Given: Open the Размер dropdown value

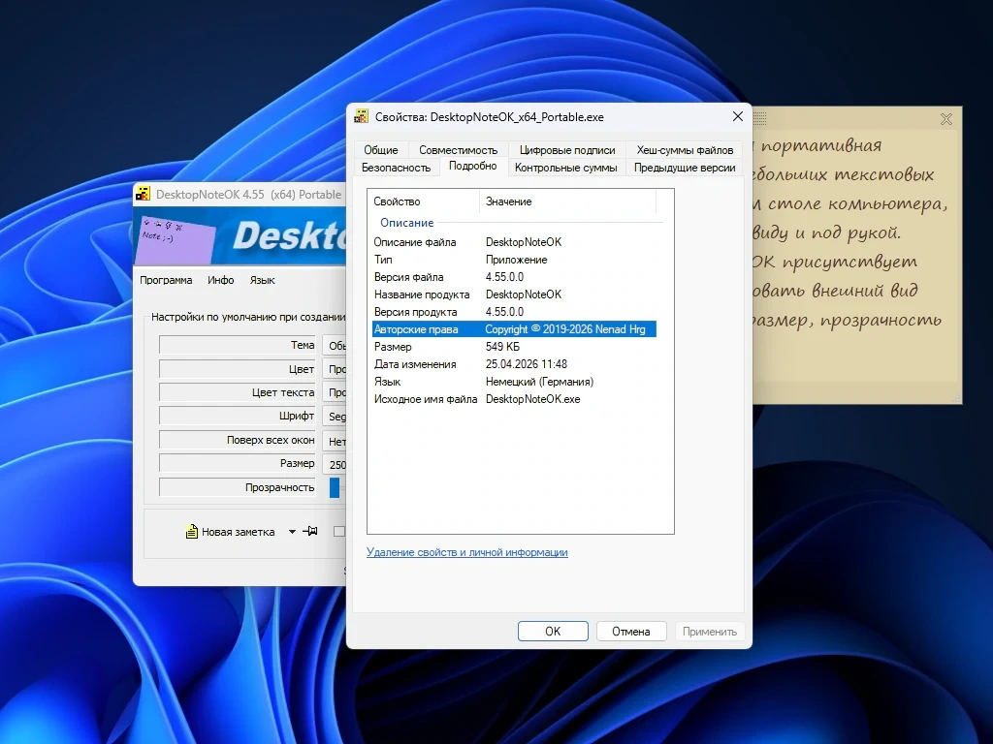Looking at the screenshot, I should click(335, 464).
